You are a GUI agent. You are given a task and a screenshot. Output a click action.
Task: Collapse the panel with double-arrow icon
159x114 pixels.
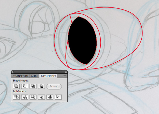pos(66,72)
